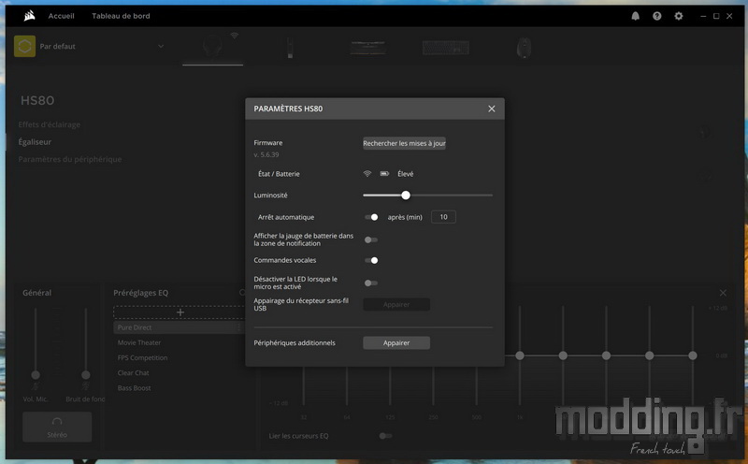This screenshot has width=748, height=464.
Task: Select the second keyboard device icon
Action: [446, 48]
